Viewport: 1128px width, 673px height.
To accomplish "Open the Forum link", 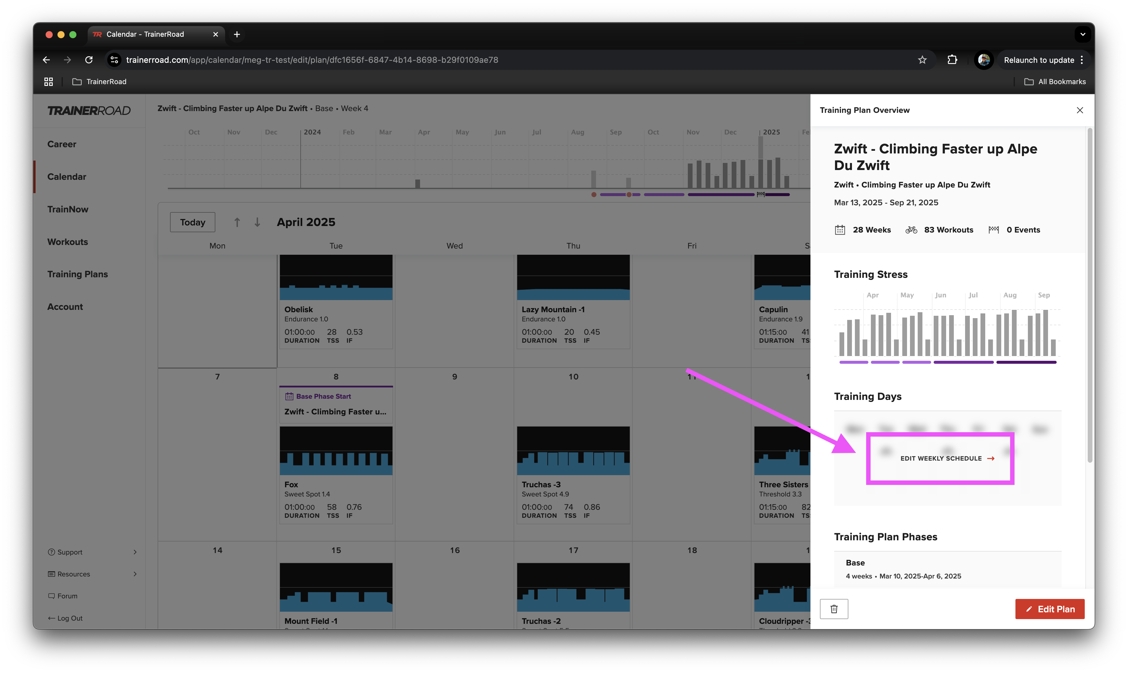I will (x=63, y=596).
